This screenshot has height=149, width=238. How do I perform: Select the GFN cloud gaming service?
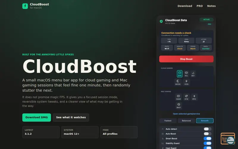click(x=180, y=74)
